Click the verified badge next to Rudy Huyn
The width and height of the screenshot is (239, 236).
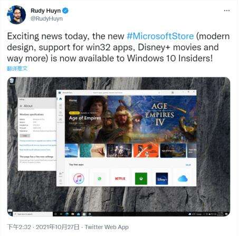point(65,11)
